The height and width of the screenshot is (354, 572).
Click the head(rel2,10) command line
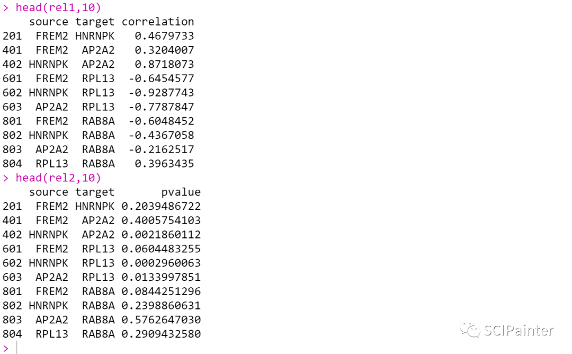[x=58, y=178]
